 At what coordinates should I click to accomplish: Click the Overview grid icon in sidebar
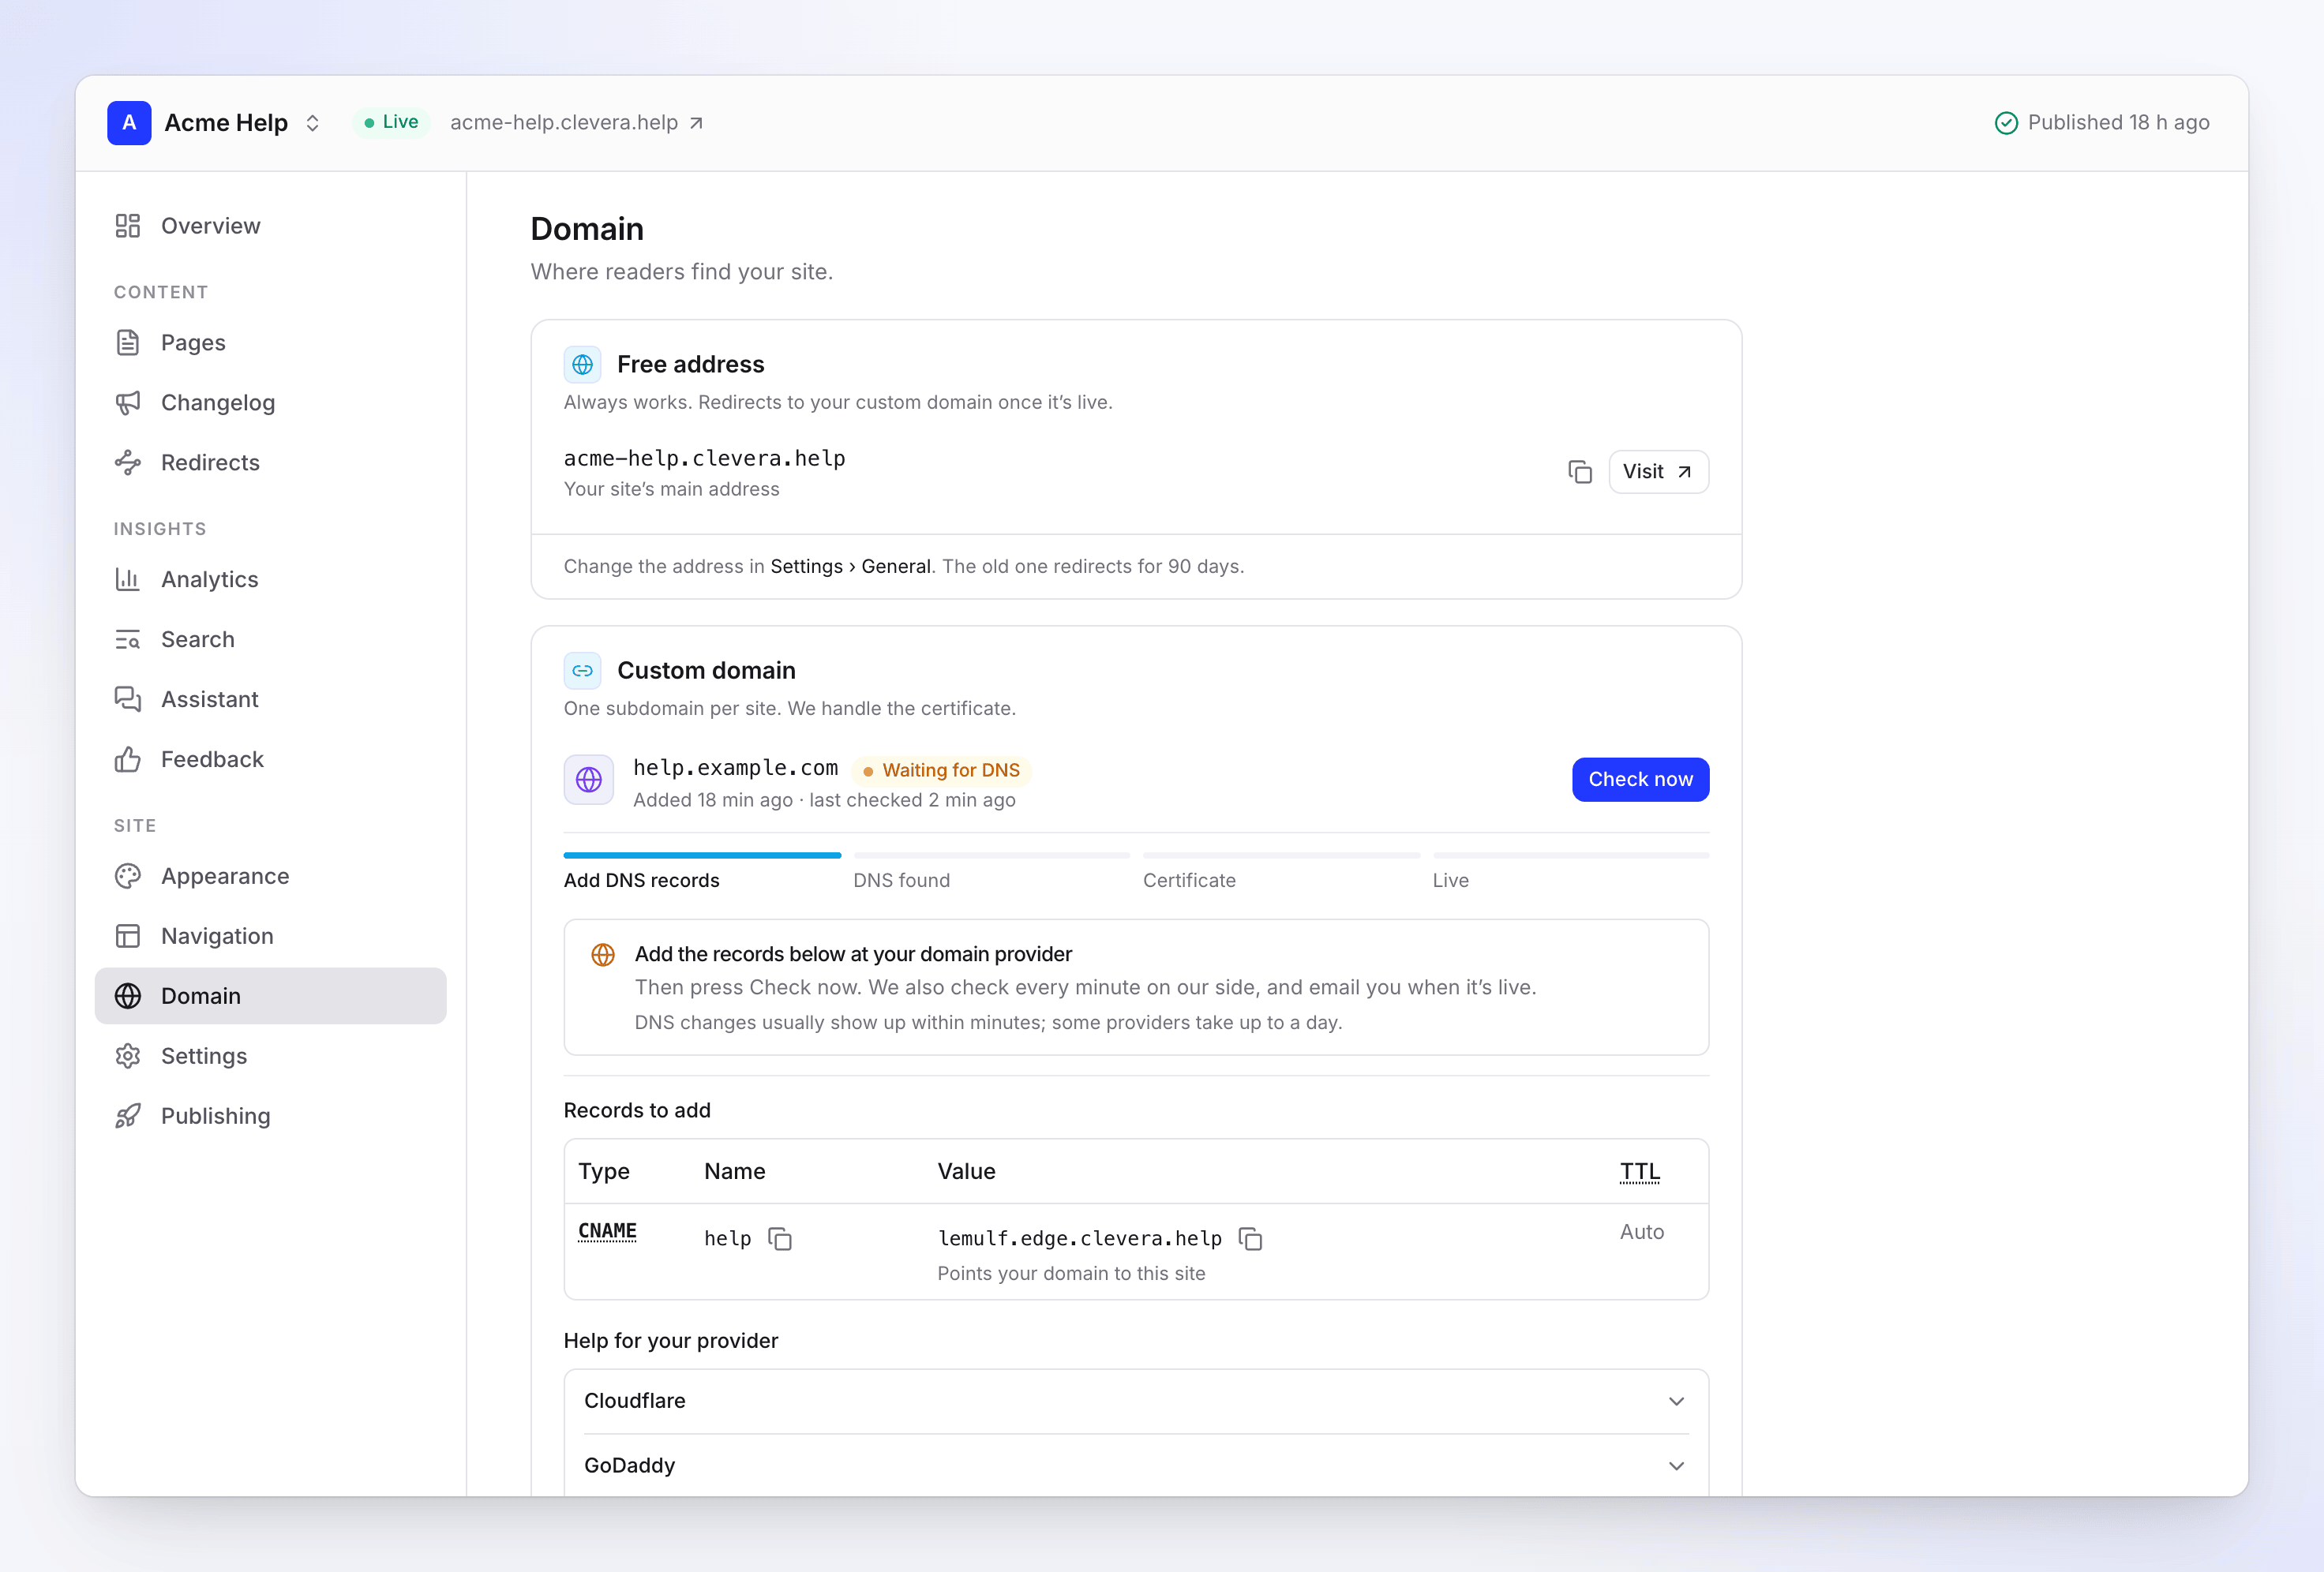127,226
